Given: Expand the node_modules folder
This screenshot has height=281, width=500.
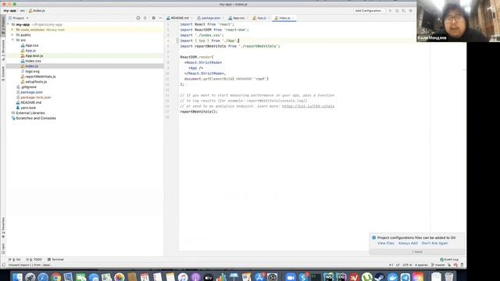Looking at the screenshot, I should [12, 30].
